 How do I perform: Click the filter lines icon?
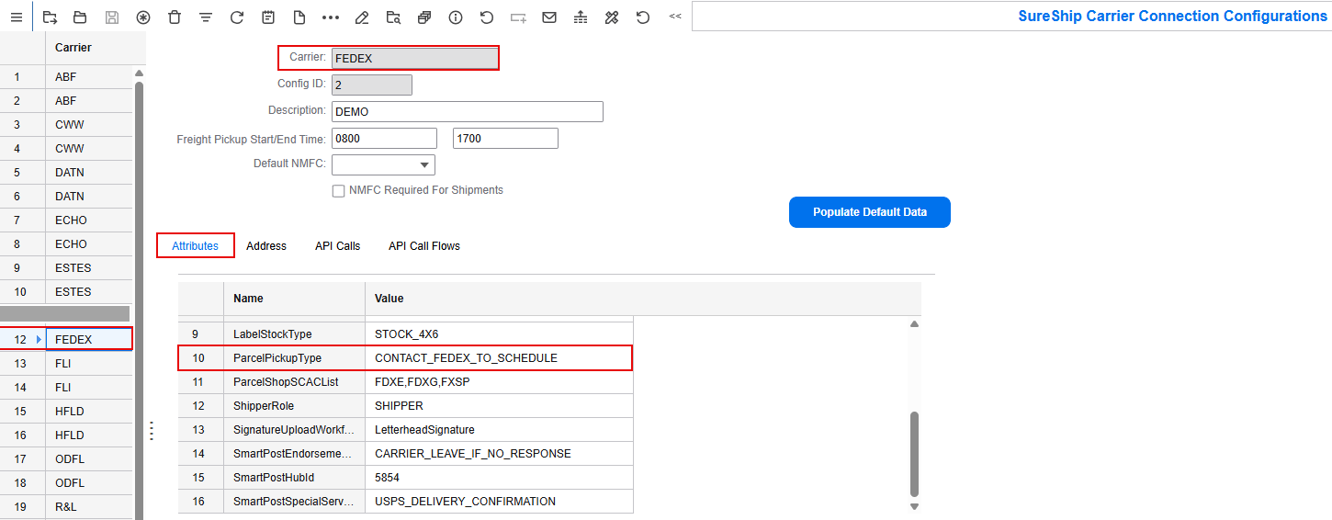(206, 17)
